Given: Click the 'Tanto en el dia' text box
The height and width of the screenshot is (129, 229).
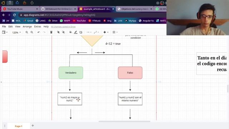Looking at the screenshot, I should (x=211, y=64).
